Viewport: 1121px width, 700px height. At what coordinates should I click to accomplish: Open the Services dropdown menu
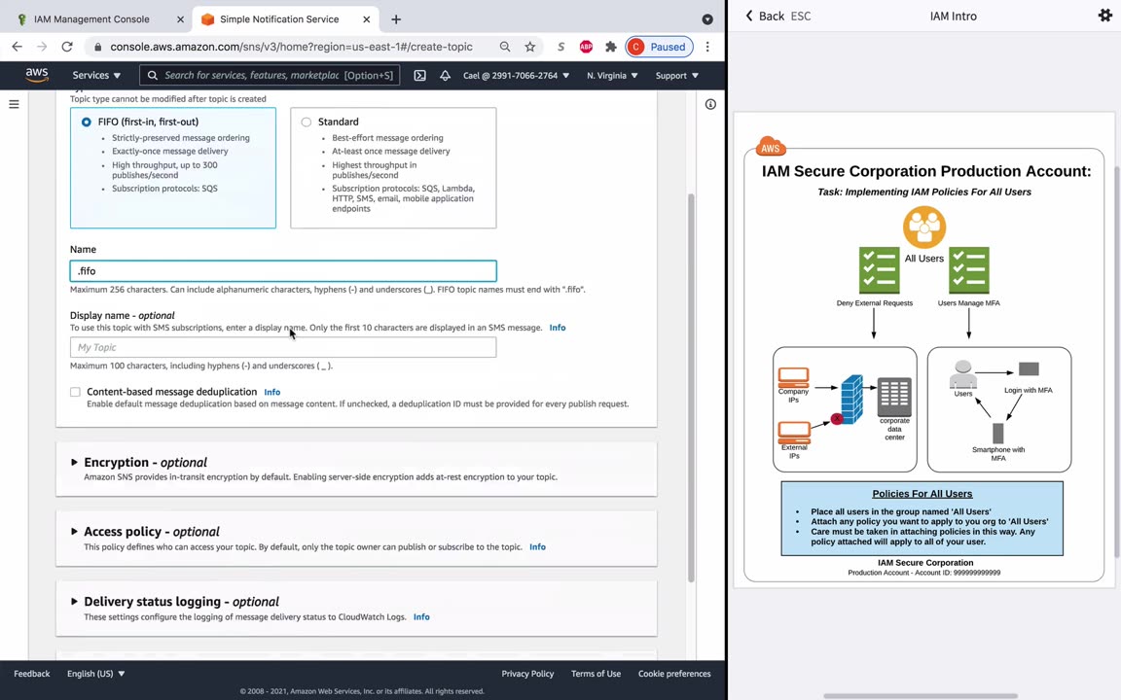[x=96, y=75]
